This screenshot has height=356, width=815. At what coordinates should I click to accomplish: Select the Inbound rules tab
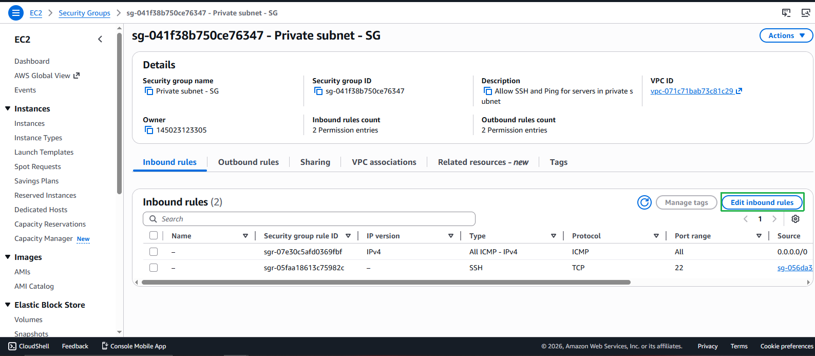coord(169,162)
